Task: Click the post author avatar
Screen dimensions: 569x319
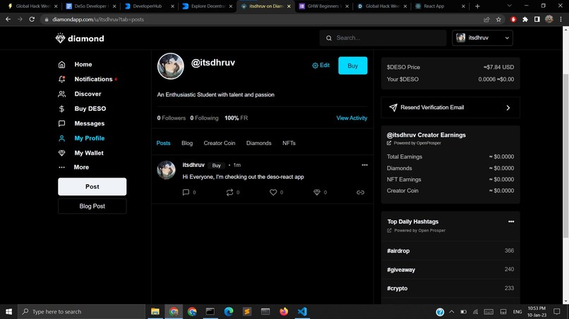Action: [x=166, y=170]
